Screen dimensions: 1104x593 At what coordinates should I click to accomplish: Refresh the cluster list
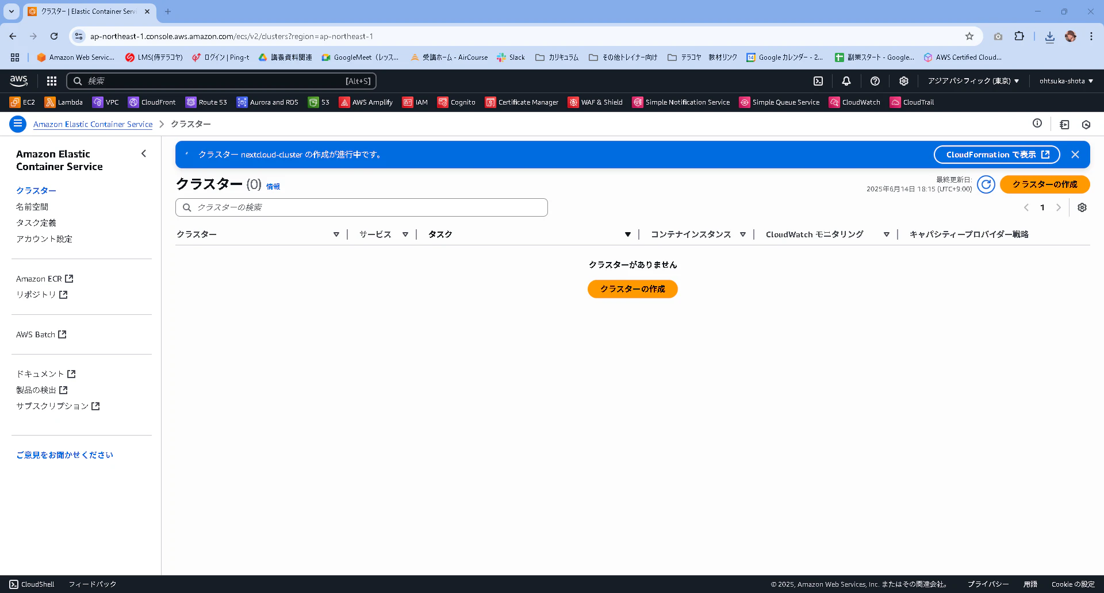click(986, 184)
